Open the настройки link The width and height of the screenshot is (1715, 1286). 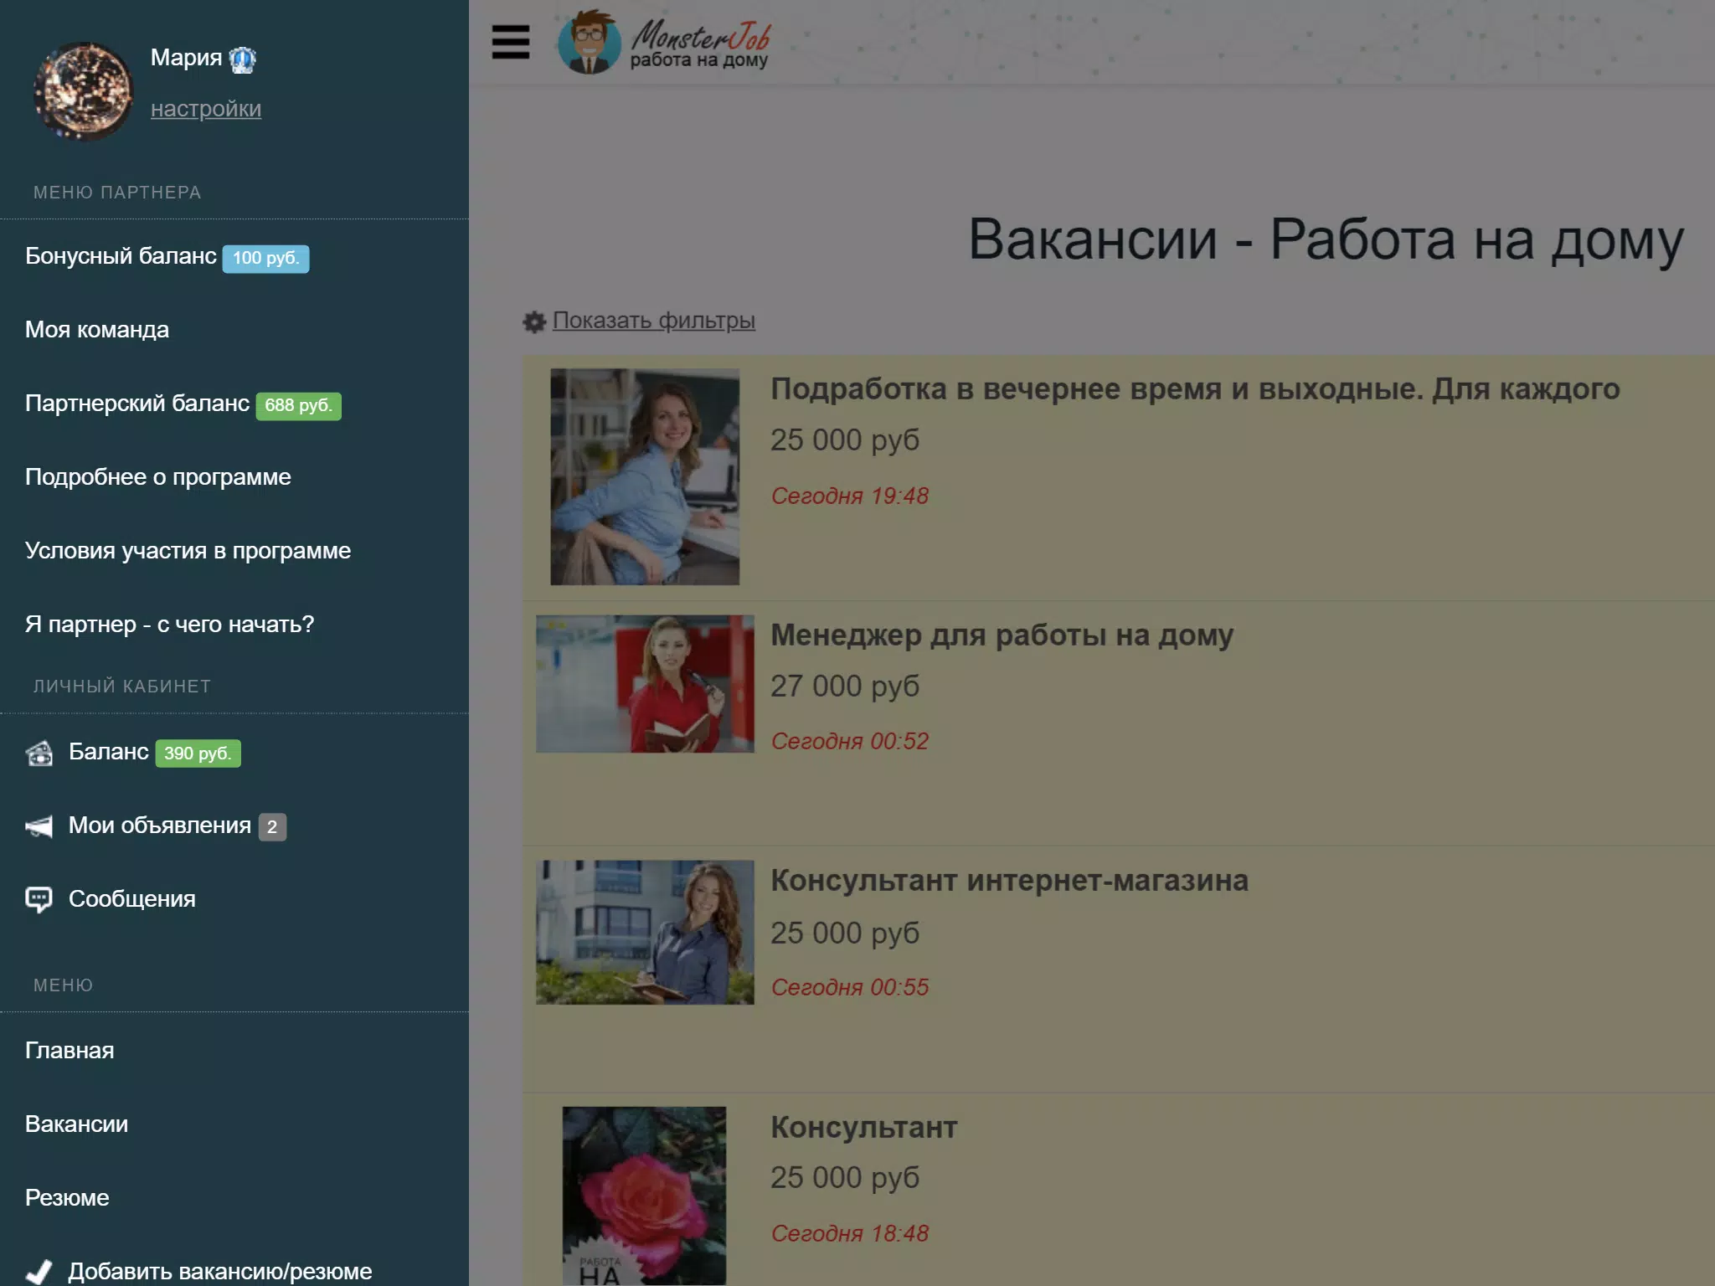[x=205, y=109]
